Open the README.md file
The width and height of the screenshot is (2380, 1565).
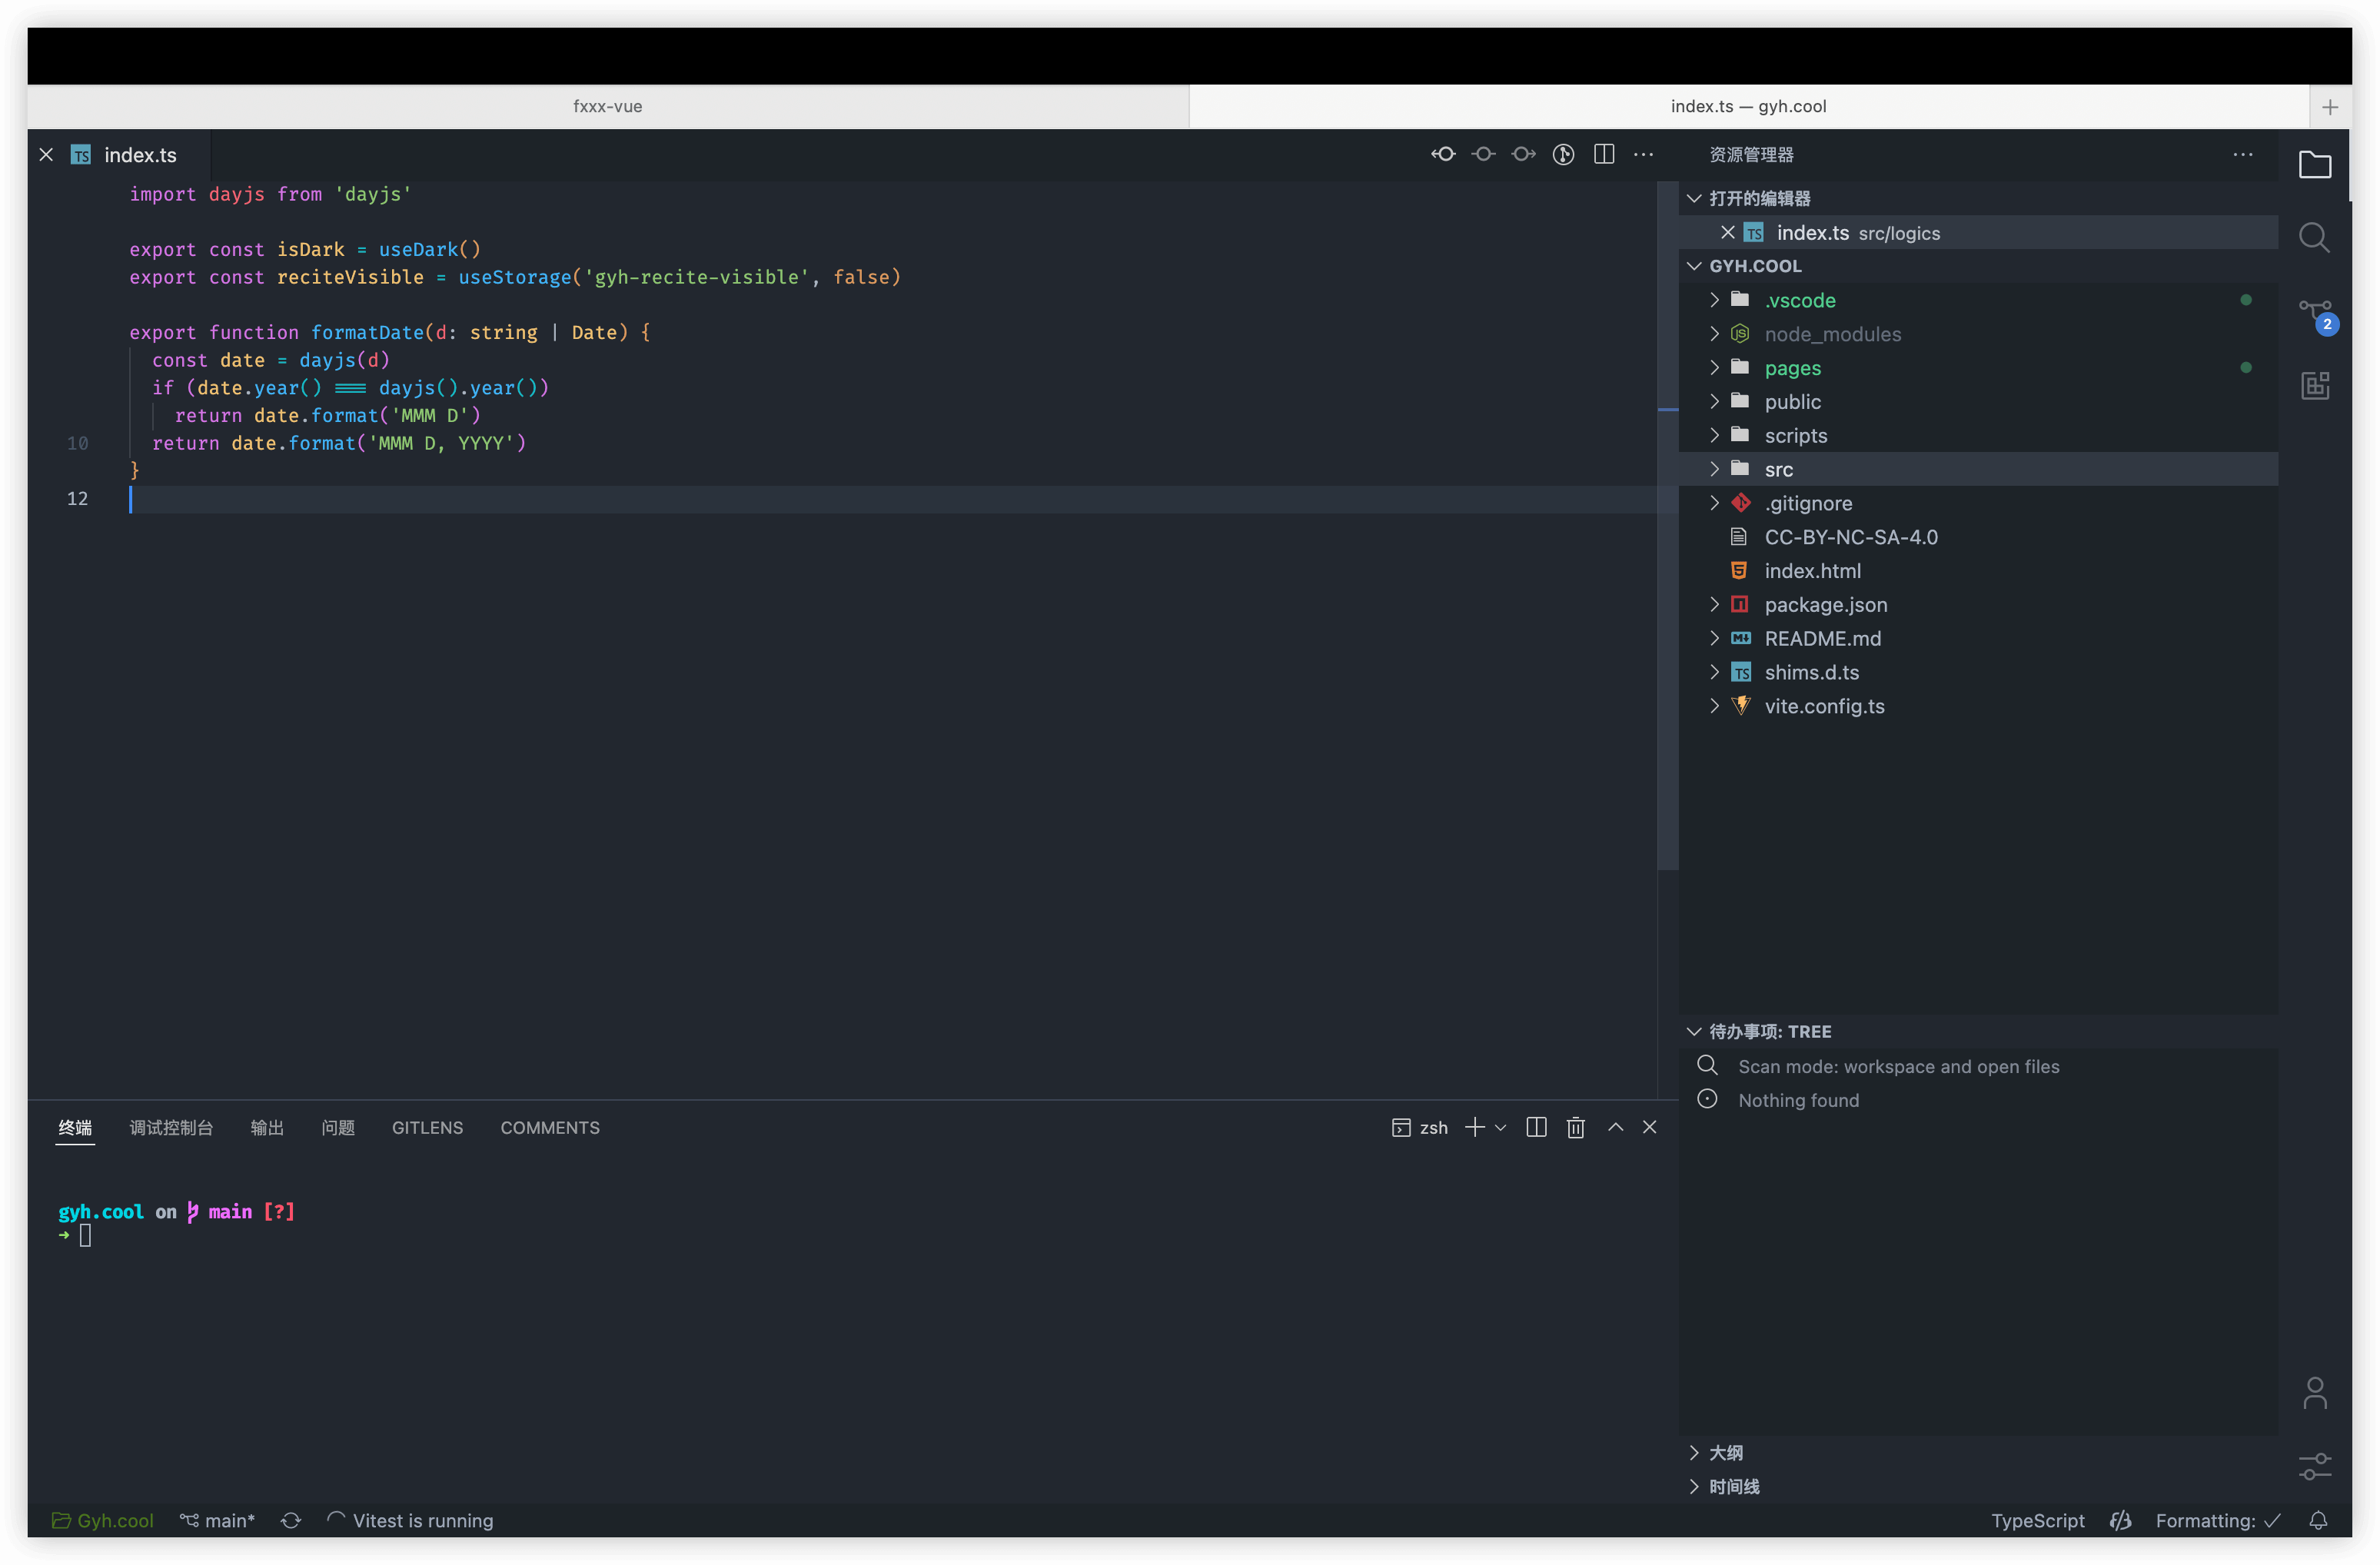tap(1978, 638)
